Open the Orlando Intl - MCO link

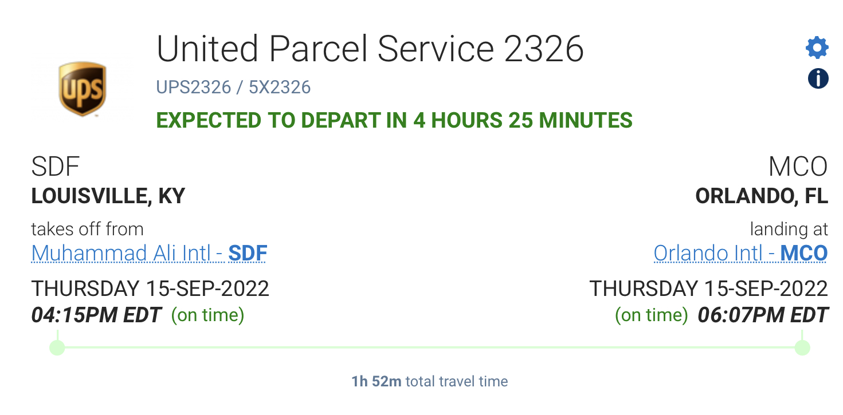point(740,253)
